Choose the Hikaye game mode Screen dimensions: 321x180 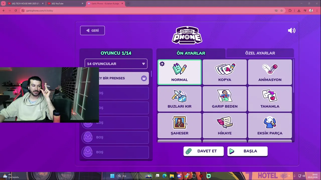tap(225, 126)
